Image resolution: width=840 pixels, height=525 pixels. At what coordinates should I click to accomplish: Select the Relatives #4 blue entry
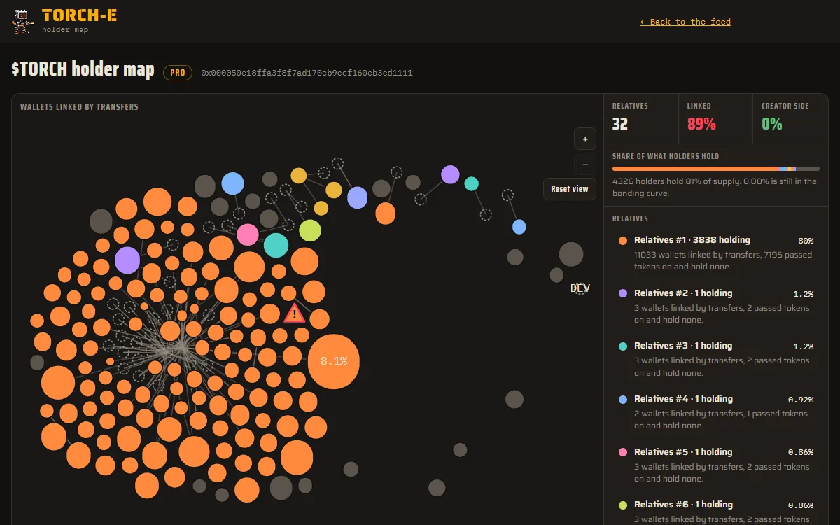[x=716, y=412]
